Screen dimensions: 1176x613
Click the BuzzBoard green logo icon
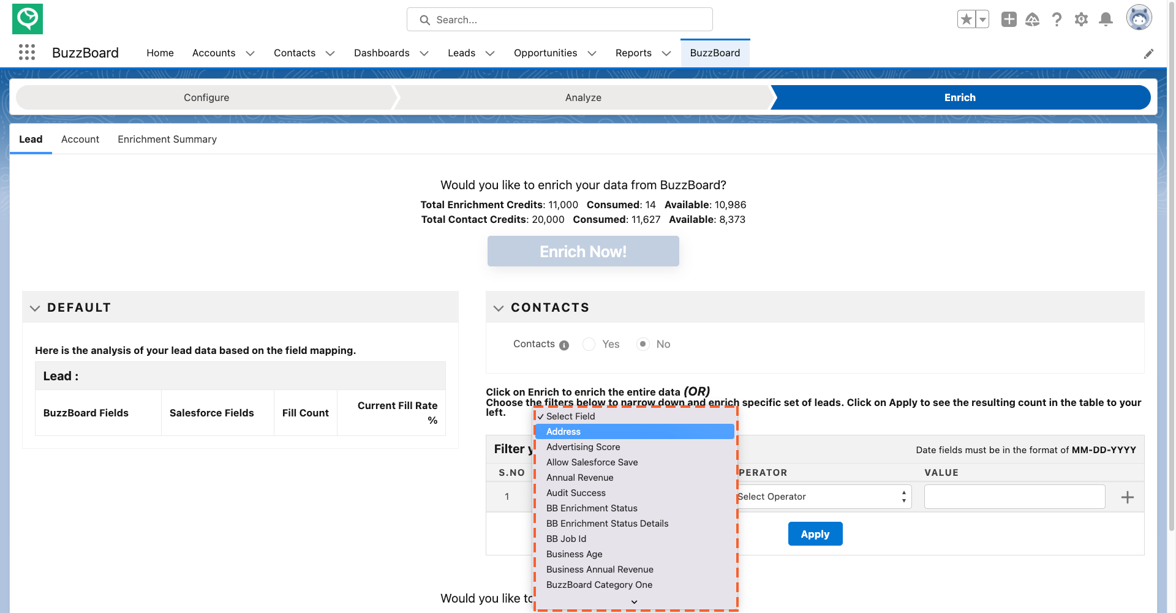pyautogui.click(x=28, y=19)
